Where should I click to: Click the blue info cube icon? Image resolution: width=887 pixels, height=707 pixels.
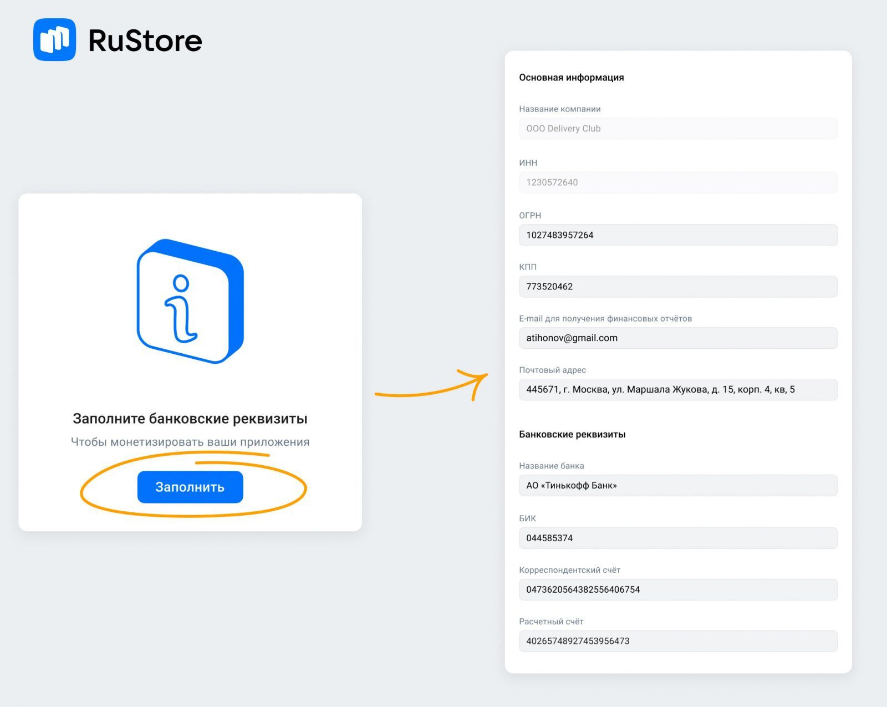[x=190, y=301]
